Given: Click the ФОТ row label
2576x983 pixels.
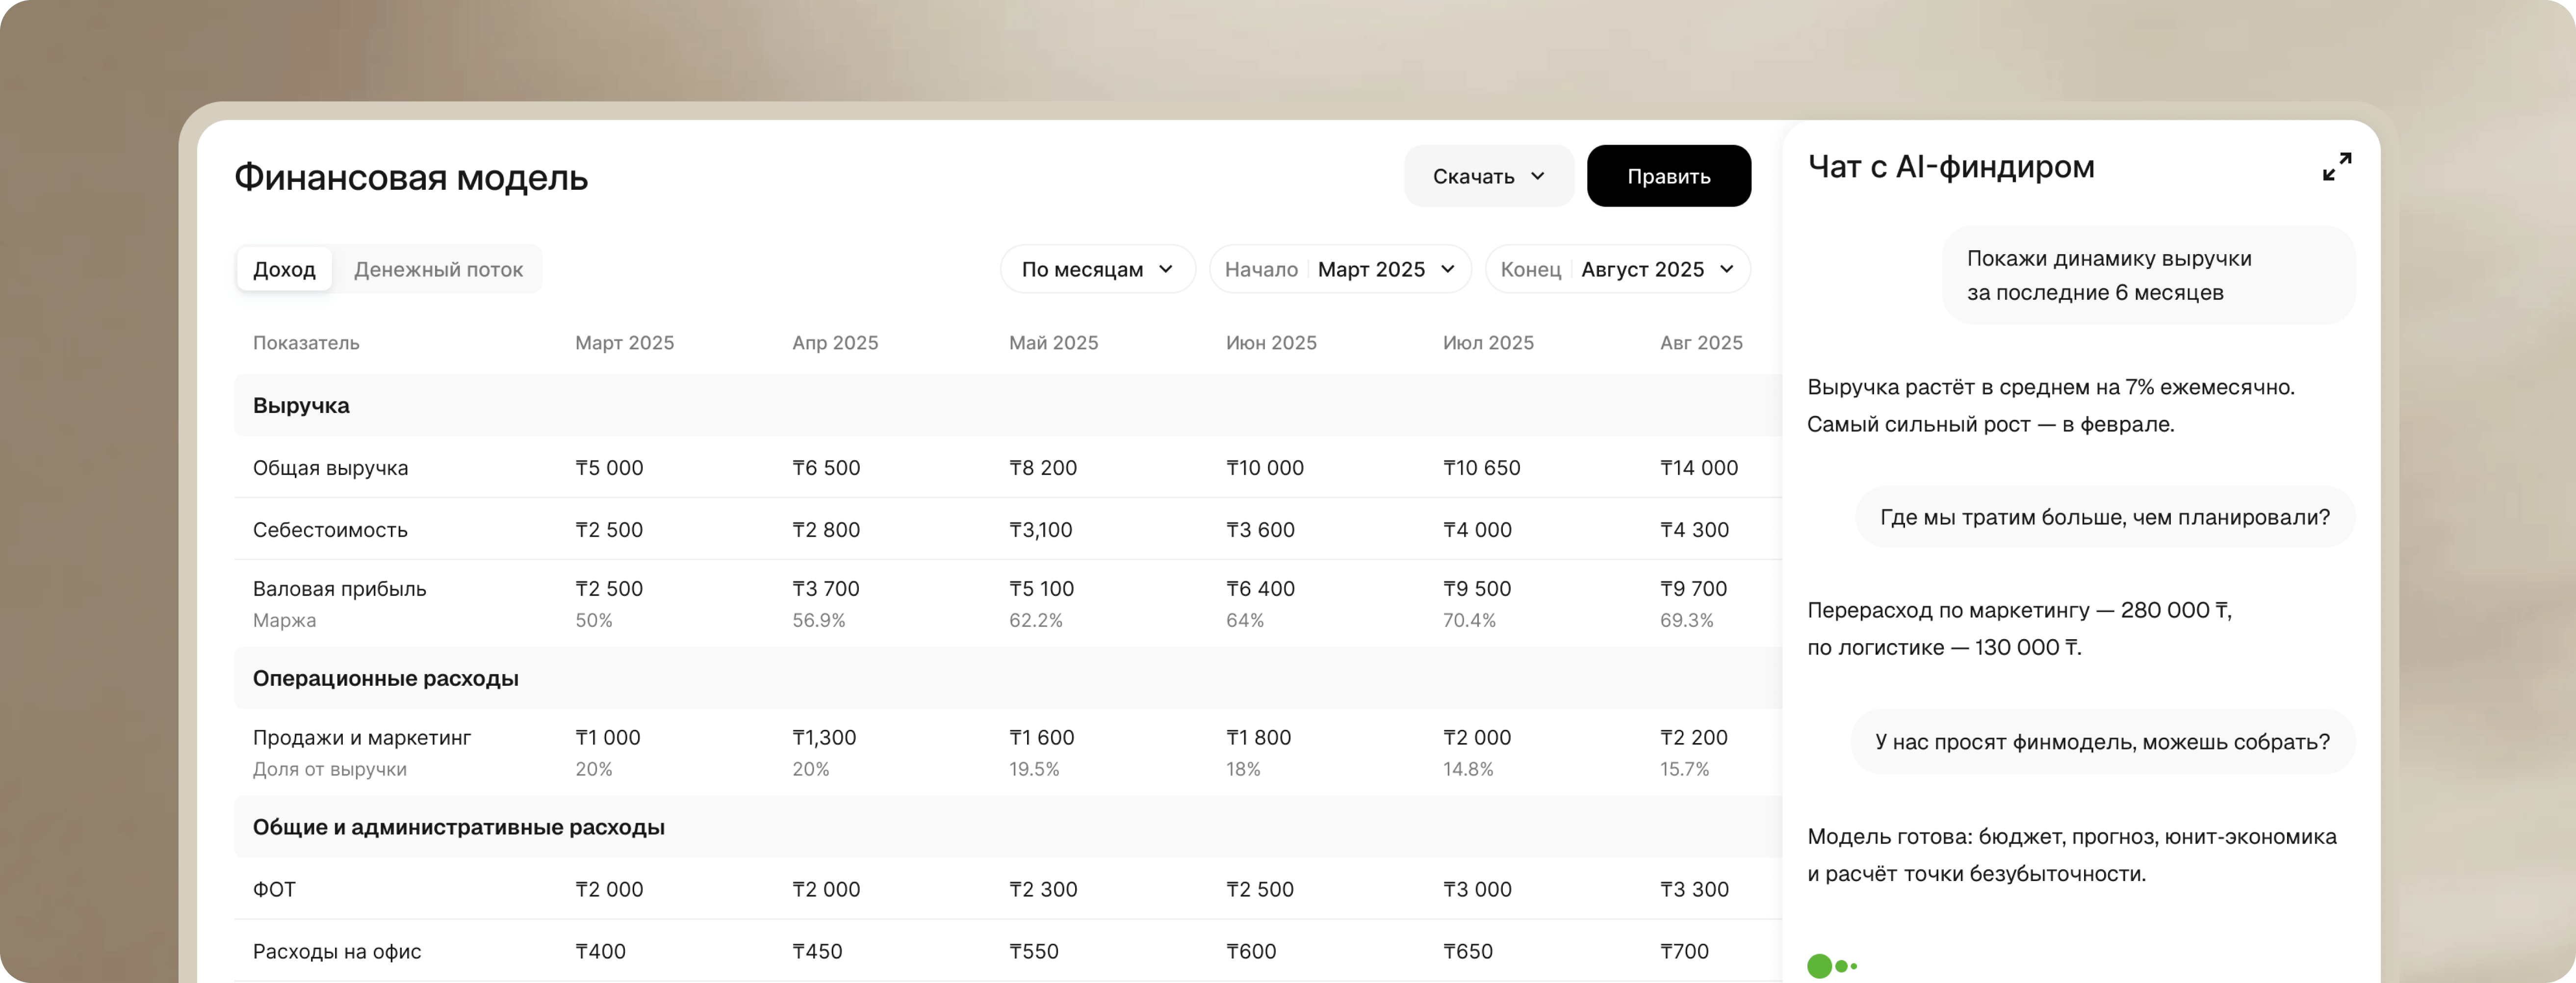Looking at the screenshot, I should coord(274,889).
